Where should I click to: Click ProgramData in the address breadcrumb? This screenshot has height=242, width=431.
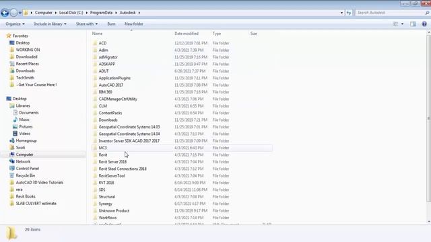click(x=101, y=13)
